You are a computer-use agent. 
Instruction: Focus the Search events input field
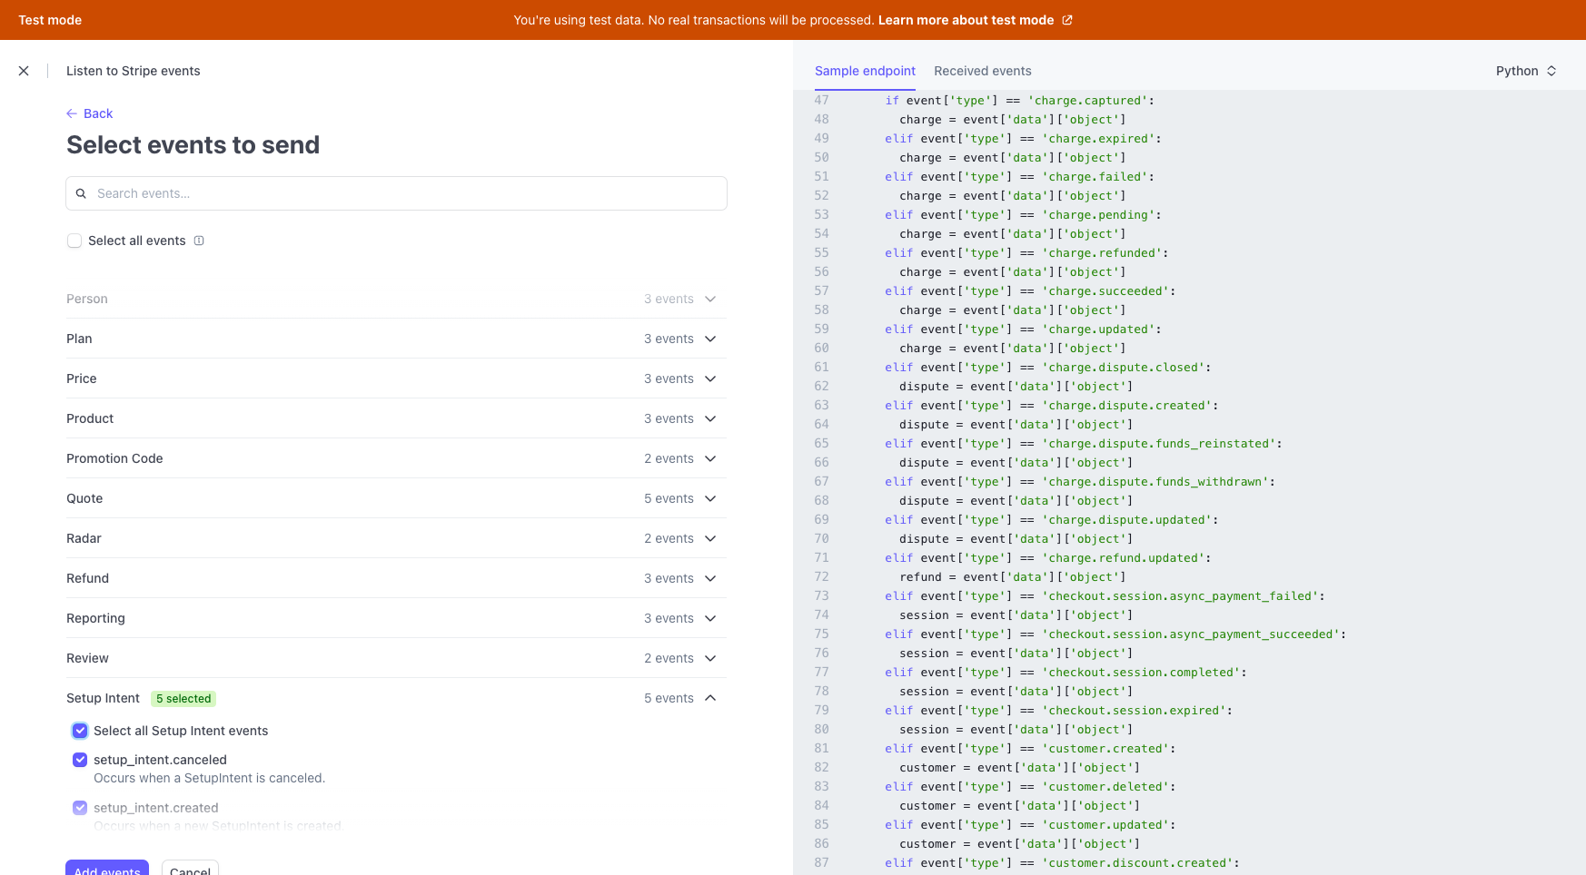396,193
